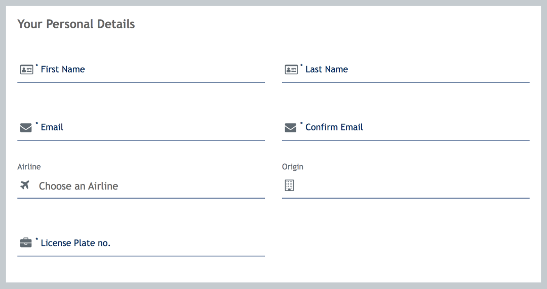Viewport: 547px width, 289px height.
Task: Click the ID card icon beside Last Name
Action: point(291,69)
